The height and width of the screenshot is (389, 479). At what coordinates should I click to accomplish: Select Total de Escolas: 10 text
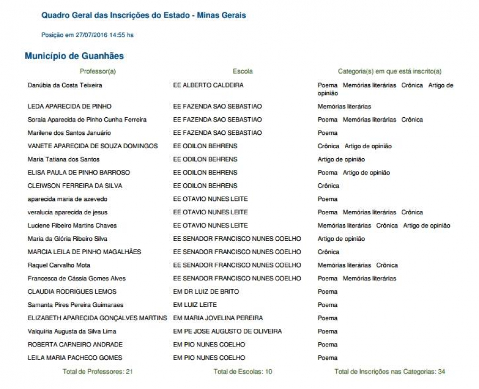click(243, 371)
